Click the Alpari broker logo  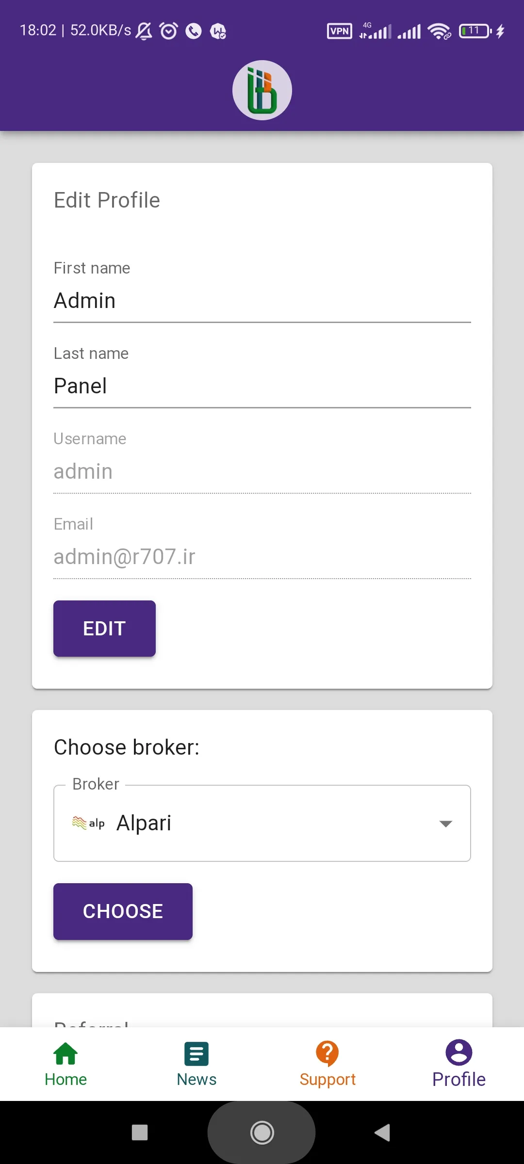click(x=88, y=823)
